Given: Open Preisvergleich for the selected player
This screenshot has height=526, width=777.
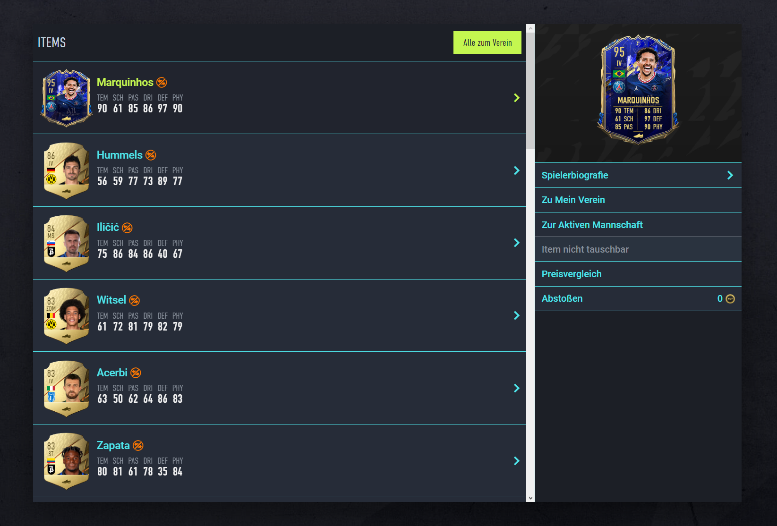Looking at the screenshot, I should [572, 274].
